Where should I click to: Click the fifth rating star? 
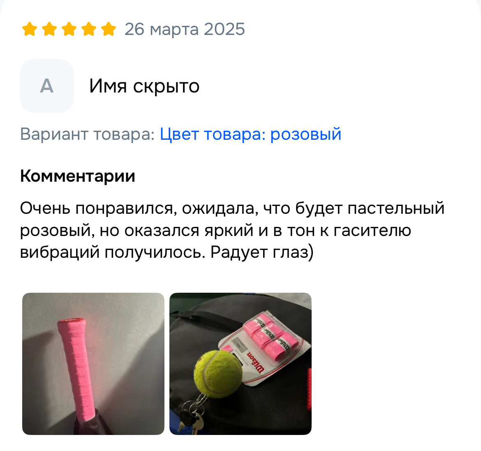(x=108, y=29)
